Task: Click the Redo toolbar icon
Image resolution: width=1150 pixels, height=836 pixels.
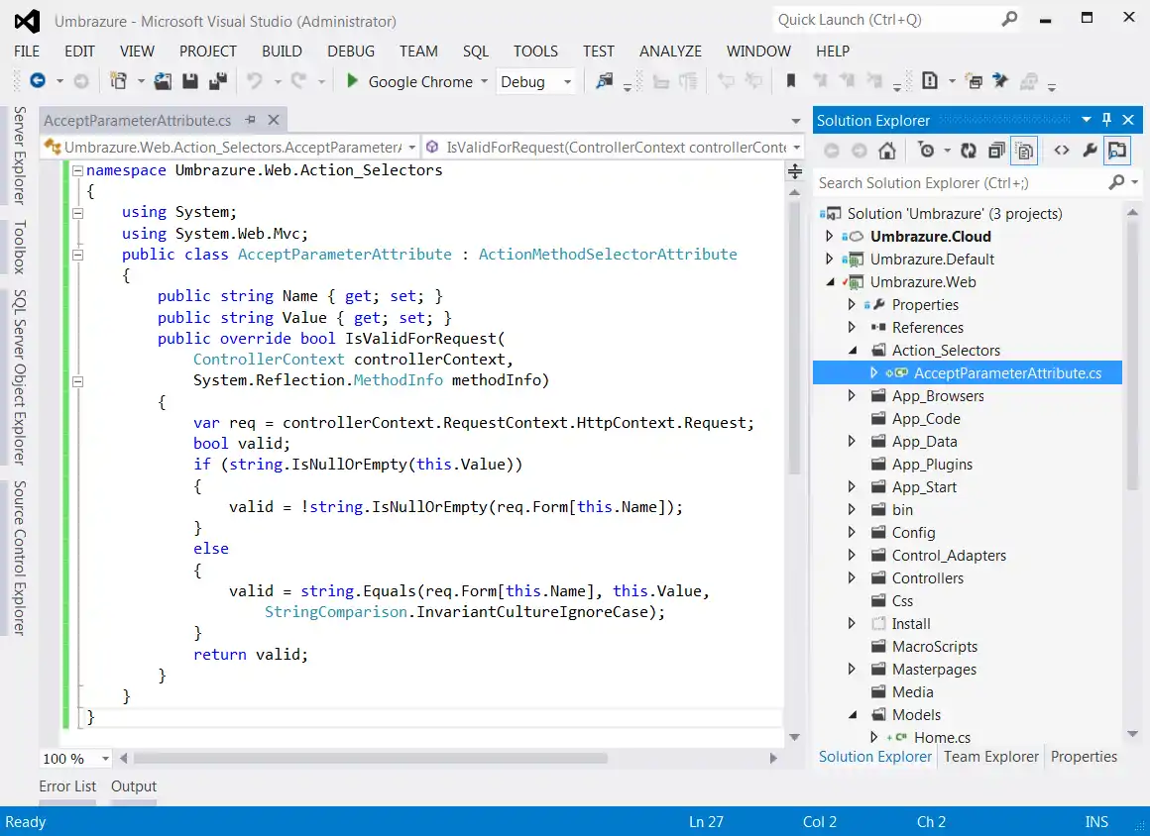Action: (x=297, y=80)
